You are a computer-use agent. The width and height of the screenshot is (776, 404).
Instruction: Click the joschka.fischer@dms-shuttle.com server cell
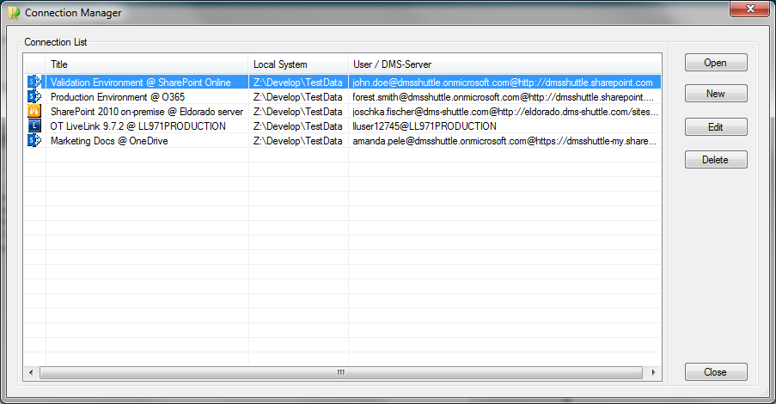pyautogui.click(x=505, y=112)
